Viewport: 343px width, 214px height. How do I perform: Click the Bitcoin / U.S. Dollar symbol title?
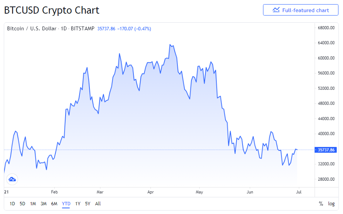pos(31,28)
